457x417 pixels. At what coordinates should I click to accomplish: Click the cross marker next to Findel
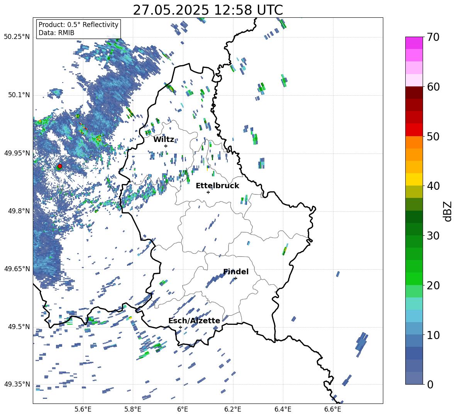coord(235,279)
